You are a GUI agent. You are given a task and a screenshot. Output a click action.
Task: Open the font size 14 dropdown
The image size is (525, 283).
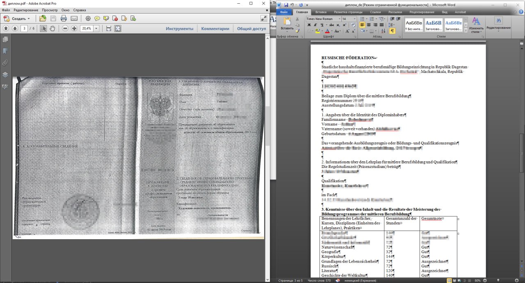tap(355, 19)
